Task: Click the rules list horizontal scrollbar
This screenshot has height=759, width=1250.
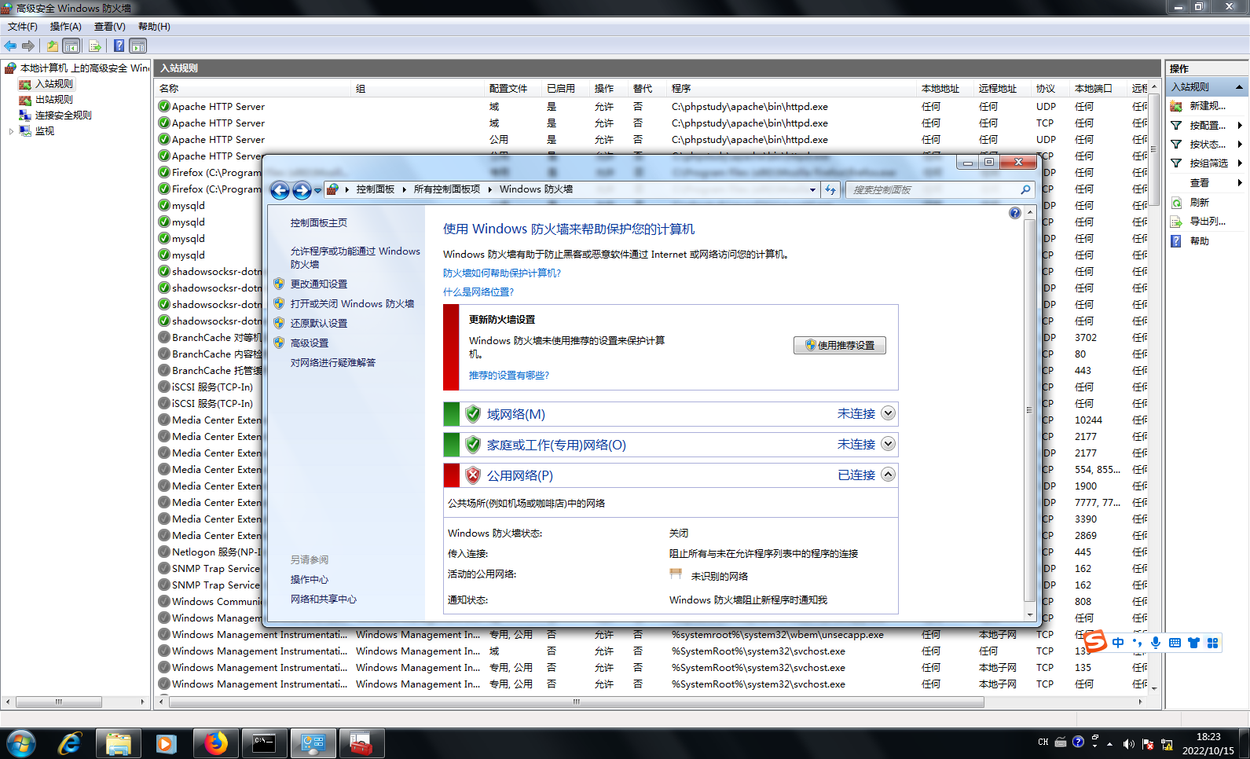Action: coord(576,702)
